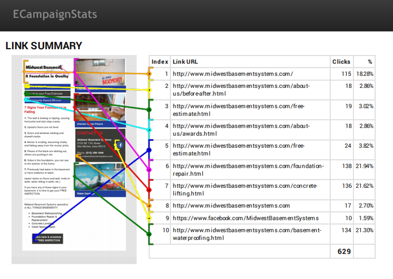Select the 10 clicks value
The image size is (393, 279).
349,218
